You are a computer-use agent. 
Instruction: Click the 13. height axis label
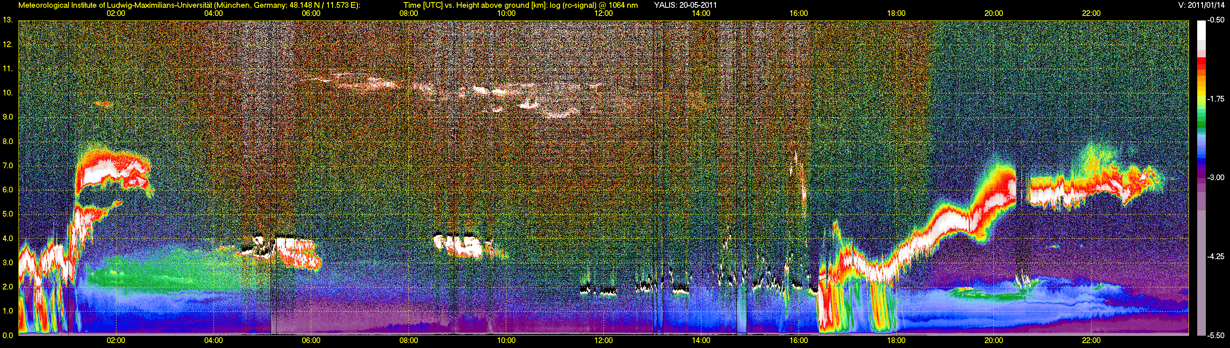click(8, 20)
